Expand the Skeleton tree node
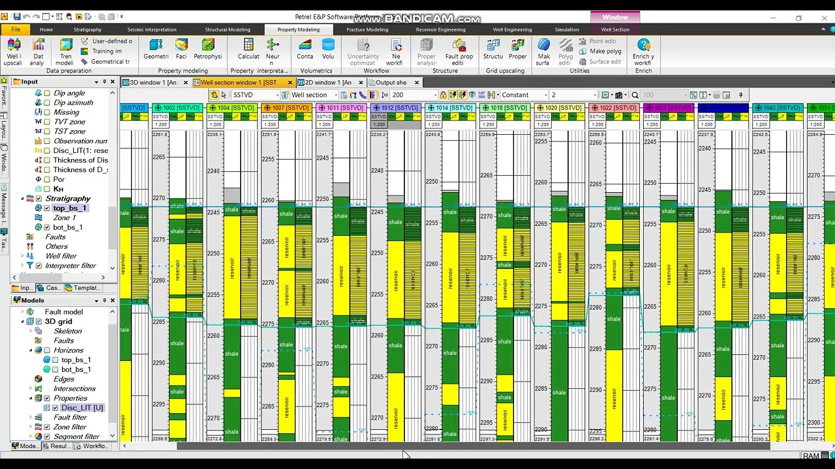Screen dimensions: 835x469 (x=31, y=331)
